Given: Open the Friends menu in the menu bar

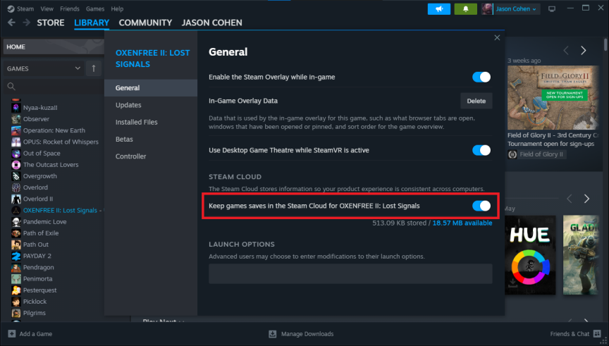Looking at the screenshot, I should coord(69,8).
